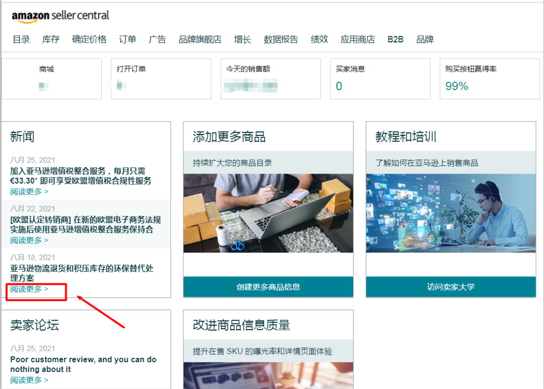
Task: Click the Amazon Seller Central logo
Action: click(60, 16)
